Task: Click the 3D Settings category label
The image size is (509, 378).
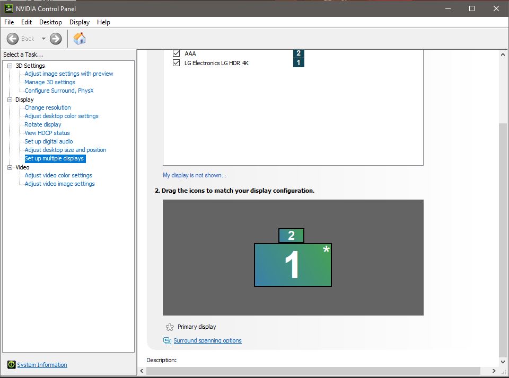Action: (x=30, y=66)
